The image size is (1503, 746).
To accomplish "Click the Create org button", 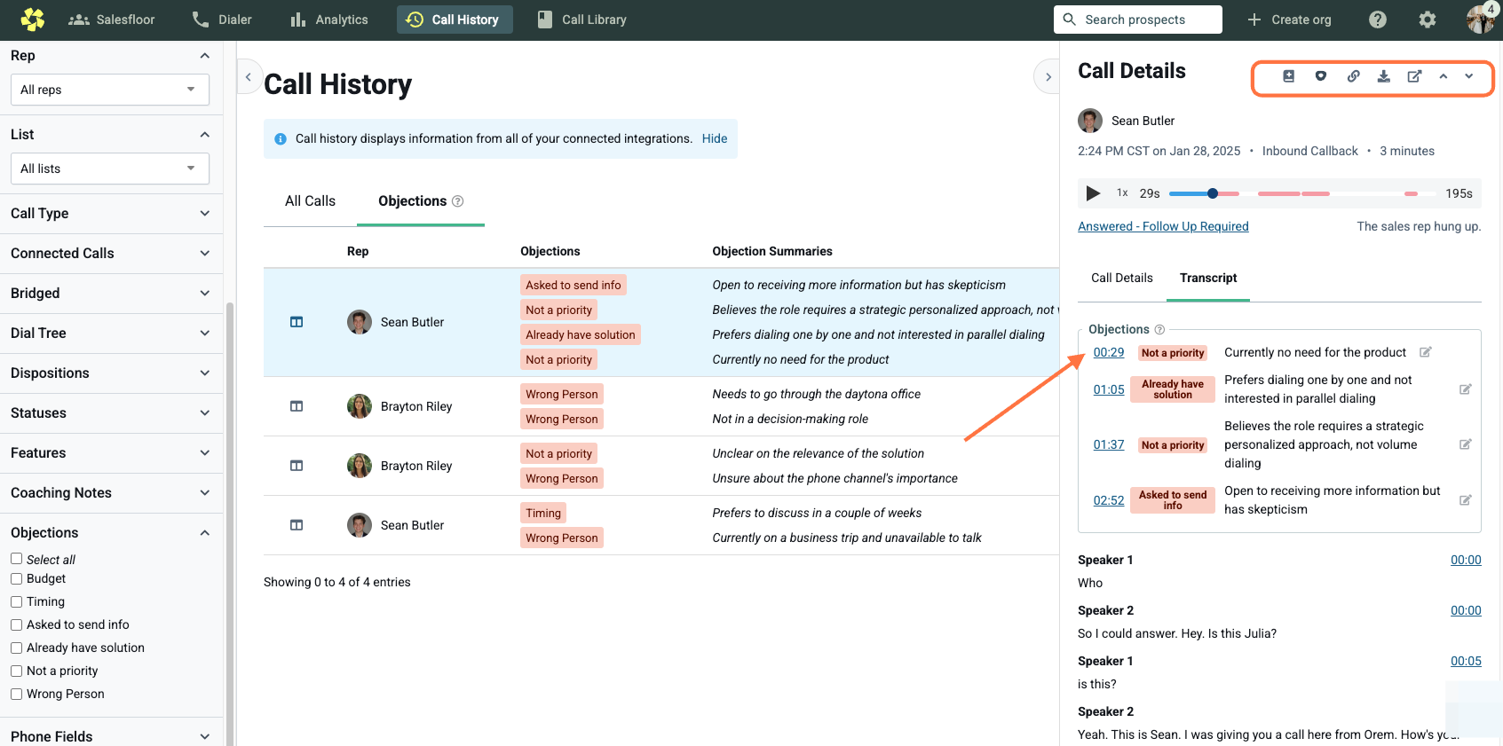I will click(1289, 20).
